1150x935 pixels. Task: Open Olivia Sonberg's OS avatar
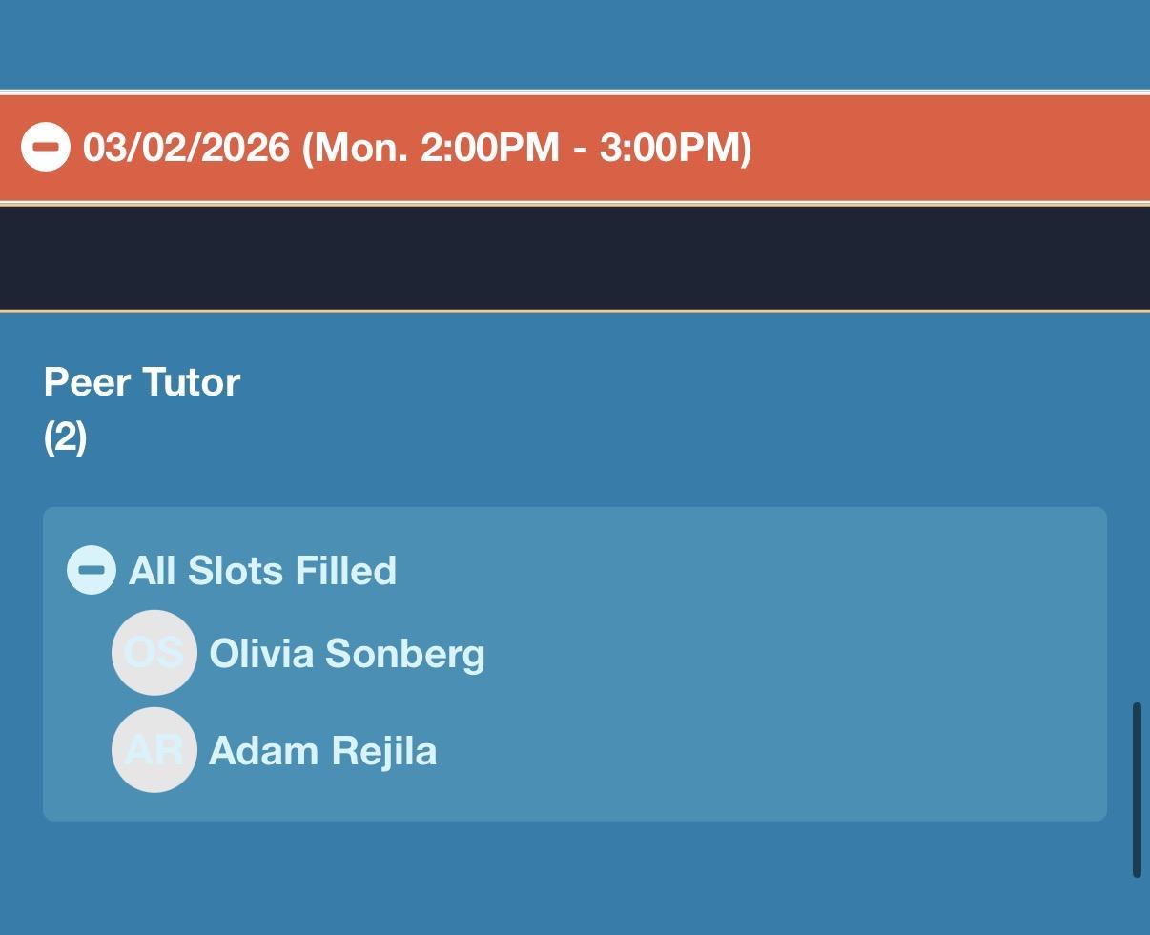[154, 653]
